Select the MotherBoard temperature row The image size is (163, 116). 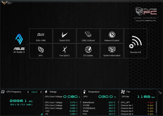coord(99,103)
